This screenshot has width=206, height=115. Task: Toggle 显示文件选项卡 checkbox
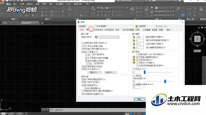pyautogui.click(x=83, y=69)
